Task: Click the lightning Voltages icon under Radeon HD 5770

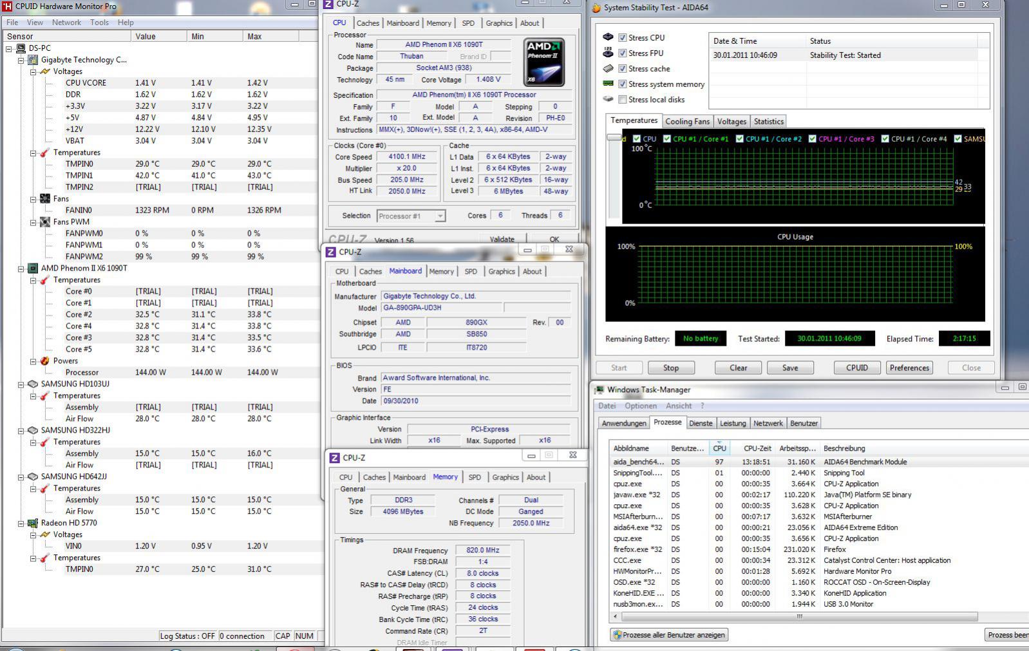Action: (45, 534)
